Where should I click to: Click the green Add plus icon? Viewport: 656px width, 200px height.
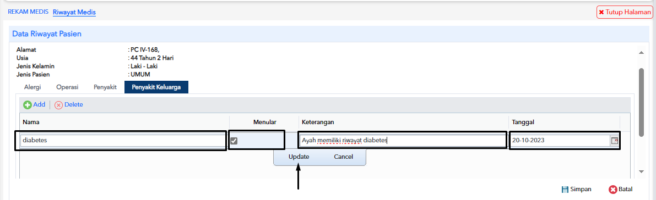[x=27, y=105]
